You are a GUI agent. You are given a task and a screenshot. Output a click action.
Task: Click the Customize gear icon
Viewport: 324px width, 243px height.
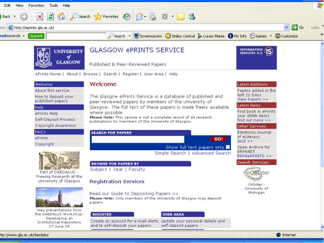[x=286, y=36]
